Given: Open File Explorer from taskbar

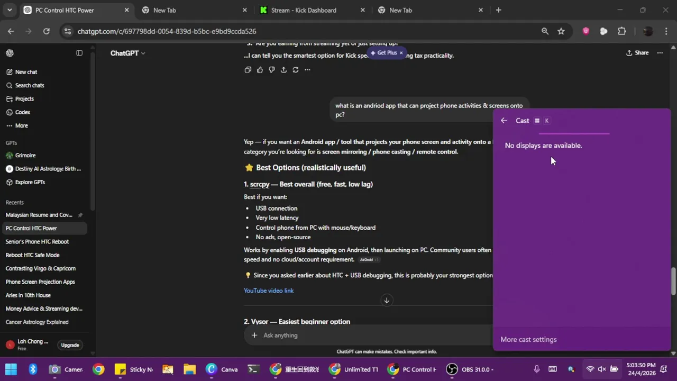Looking at the screenshot, I should click(189, 369).
